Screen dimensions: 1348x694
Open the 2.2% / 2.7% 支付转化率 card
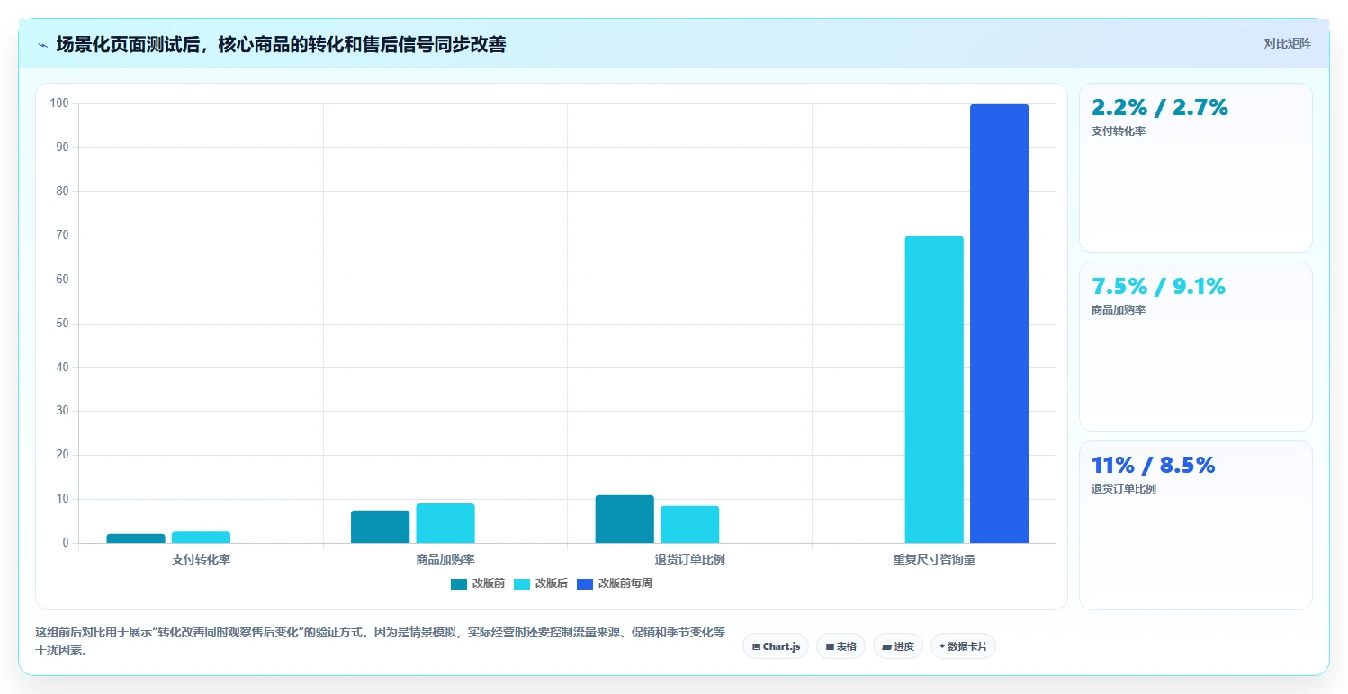pyautogui.click(x=1195, y=167)
